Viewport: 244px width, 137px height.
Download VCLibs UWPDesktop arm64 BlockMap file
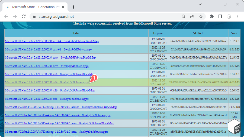click(61, 107)
